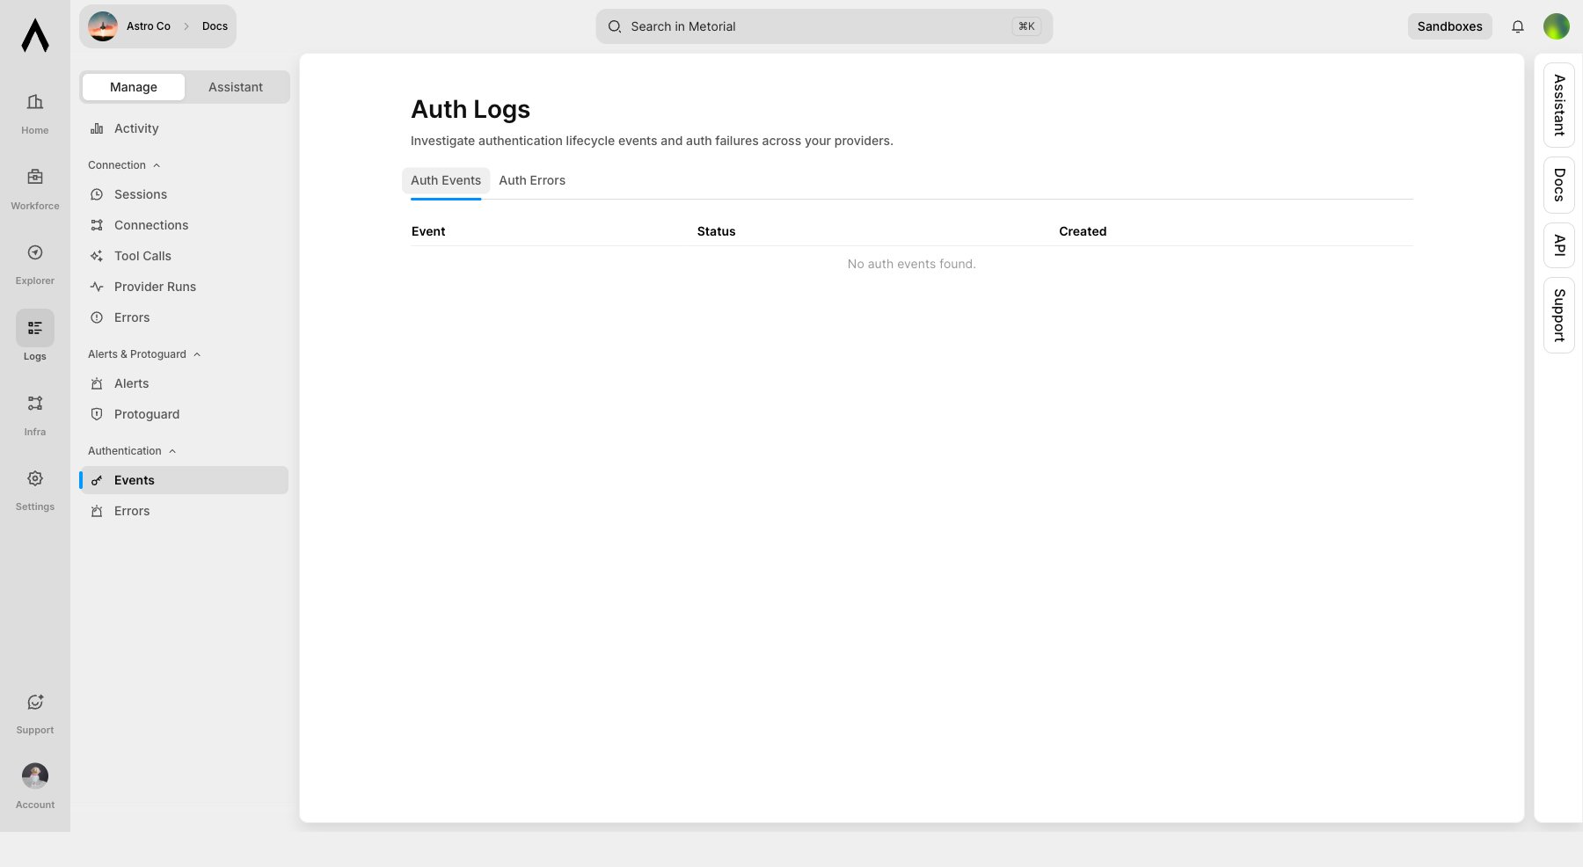
Task: Select the Auth Events tab
Action: (446, 180)
